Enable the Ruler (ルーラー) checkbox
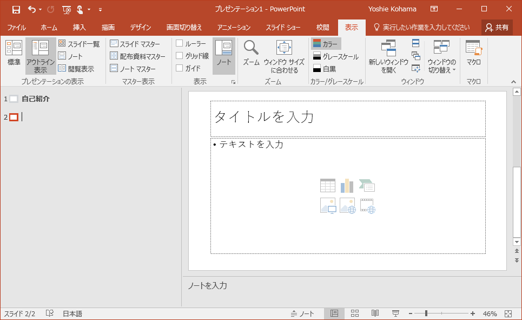Image resolution: width=522 pixels, height=320 pixels. click(x=180, y=43)
